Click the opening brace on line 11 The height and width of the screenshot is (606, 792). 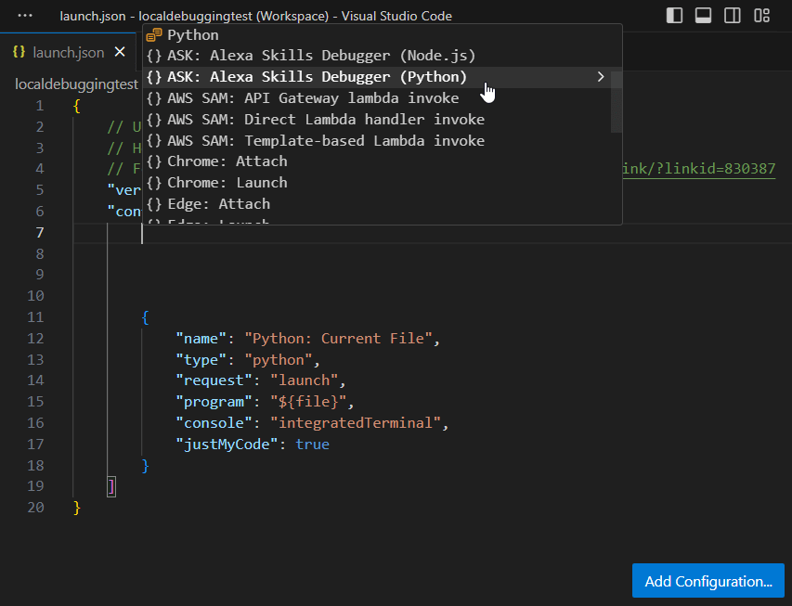tap(145, 317)
